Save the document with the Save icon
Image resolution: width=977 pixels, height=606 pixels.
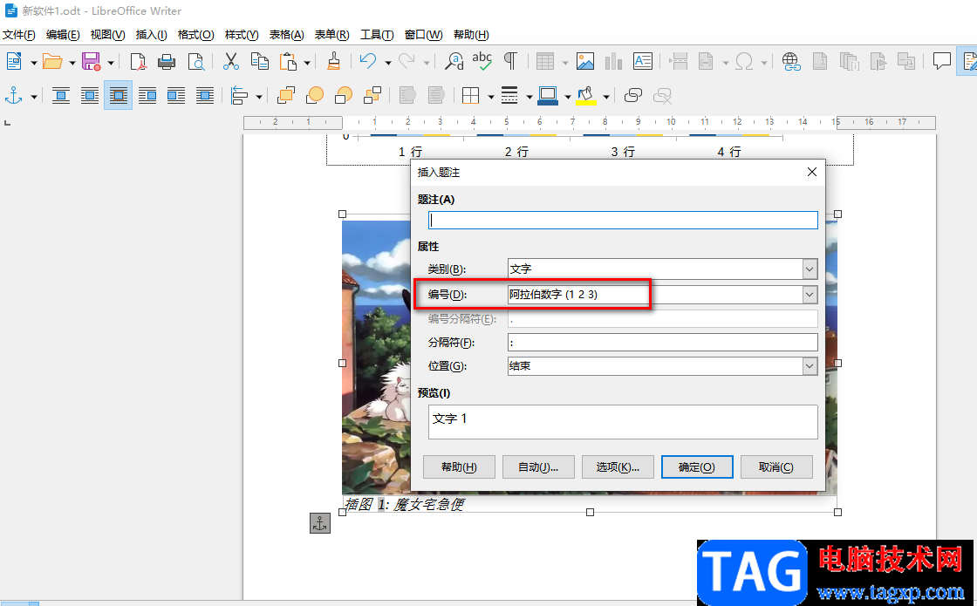point(92,62)
